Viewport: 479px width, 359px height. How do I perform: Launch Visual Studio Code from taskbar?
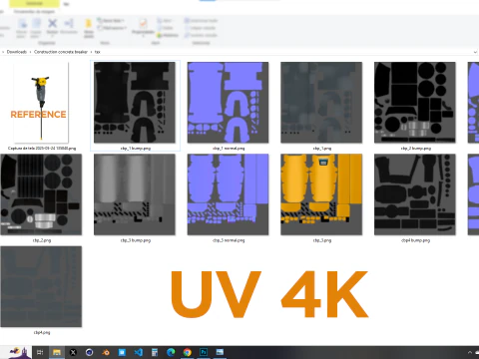click(x=139, y=352)
